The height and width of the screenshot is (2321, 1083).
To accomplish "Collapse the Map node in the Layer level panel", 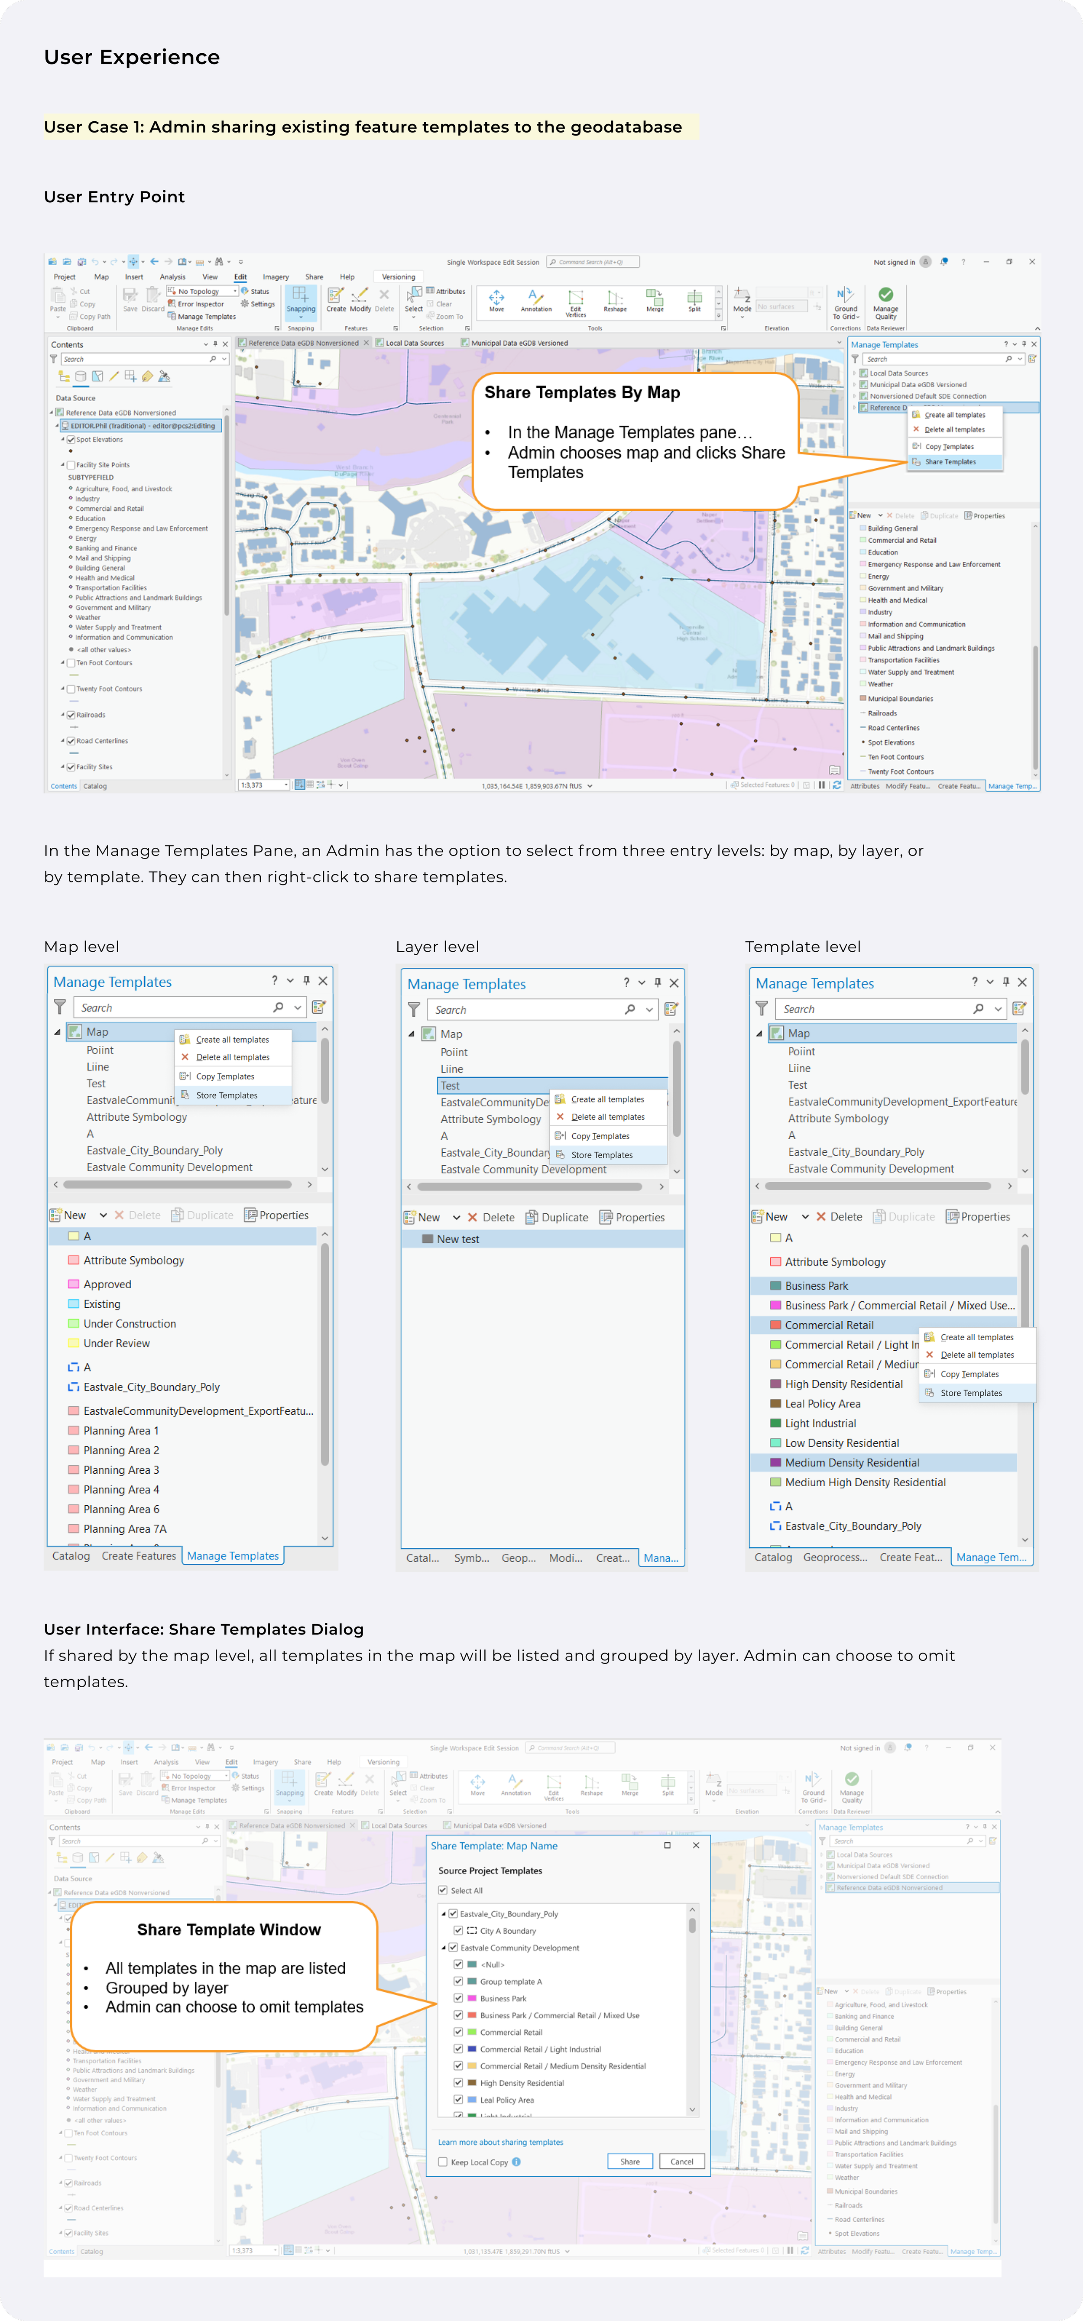I will point(411,1034).
